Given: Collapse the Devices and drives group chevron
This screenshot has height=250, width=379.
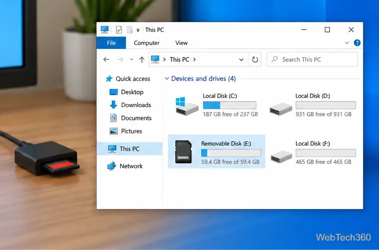Looking at the screenshot, I should click(x=167, y=78).
